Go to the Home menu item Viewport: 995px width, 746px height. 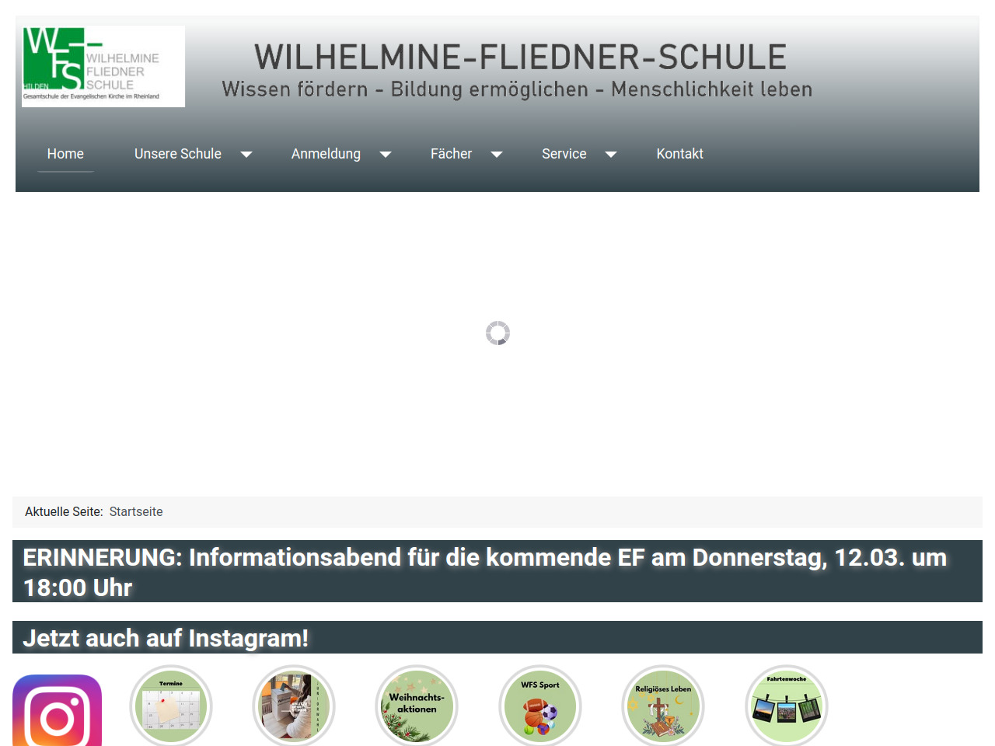(65, 154)
